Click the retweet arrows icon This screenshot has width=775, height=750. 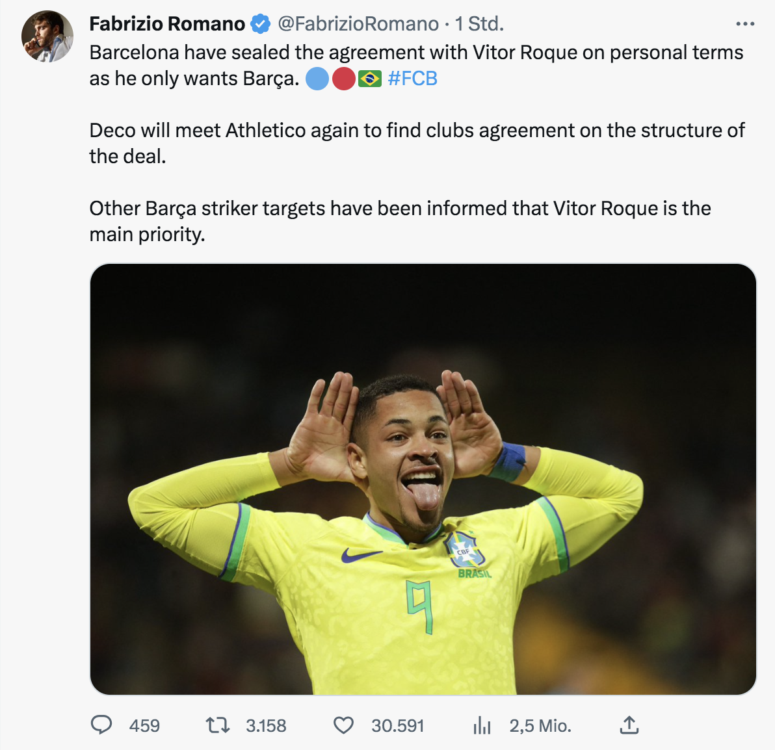tap(217, 725)
